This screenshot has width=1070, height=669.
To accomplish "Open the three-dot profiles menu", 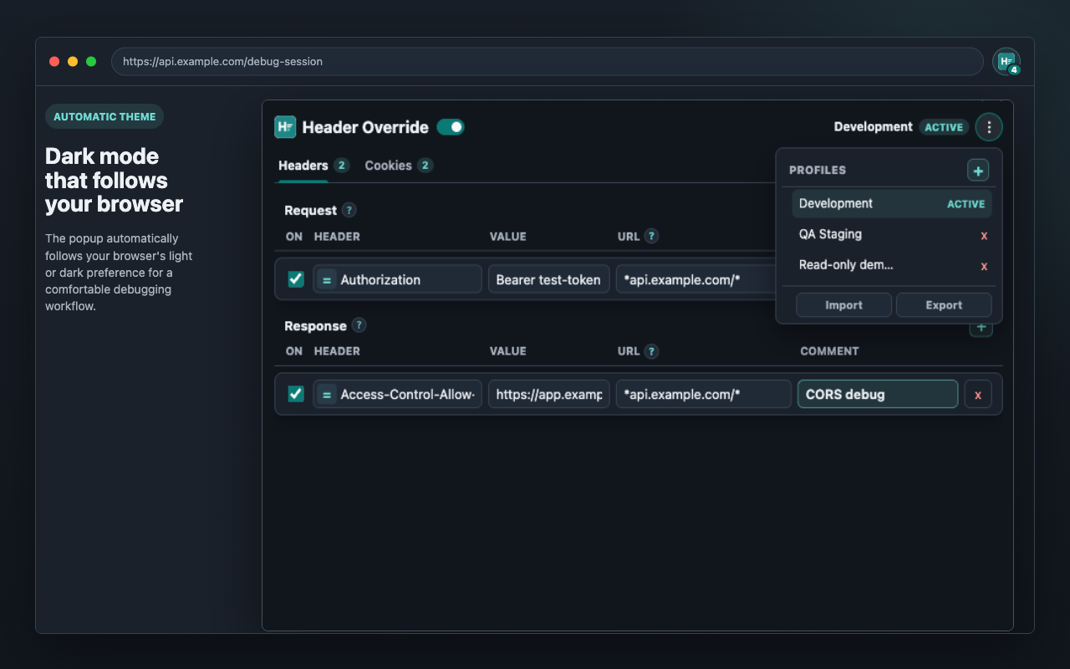I will 989,127.
